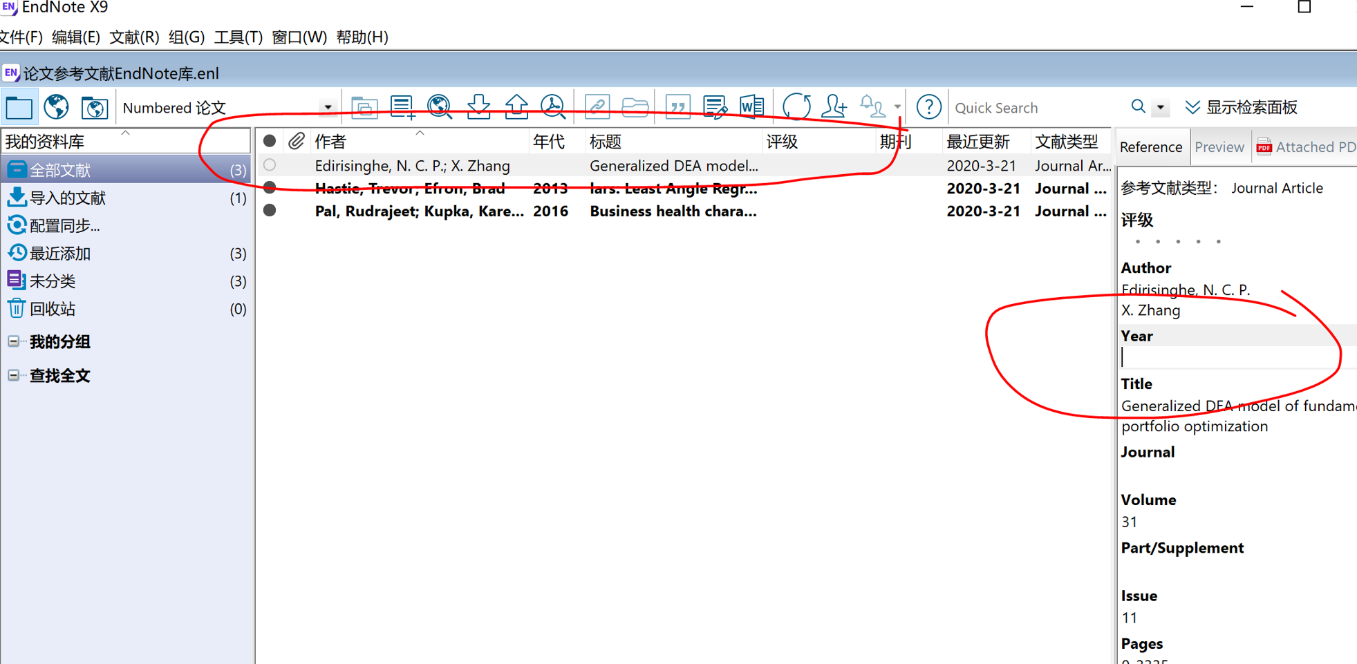Click Open File folder icon
Screen dimensions: 1357x664
pos(635,107)
